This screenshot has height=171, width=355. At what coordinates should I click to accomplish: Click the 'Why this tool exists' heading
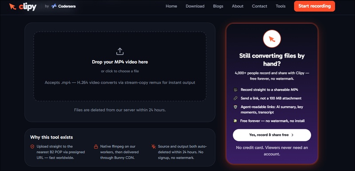51,137
